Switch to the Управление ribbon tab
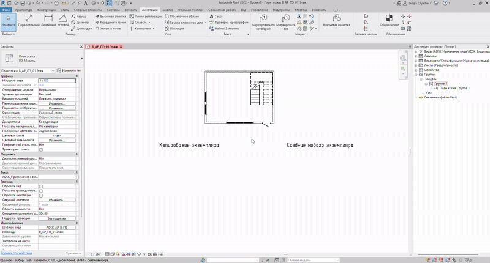 259,10
